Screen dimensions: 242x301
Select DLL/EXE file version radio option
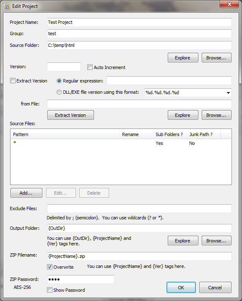pyautogui.click(x=59, y=93)
